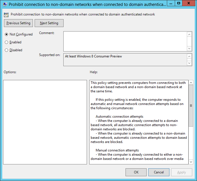This screenshot has height=181, width=197.
Task: Click the Supported on scroll up arrow
Action: point(189,56)
